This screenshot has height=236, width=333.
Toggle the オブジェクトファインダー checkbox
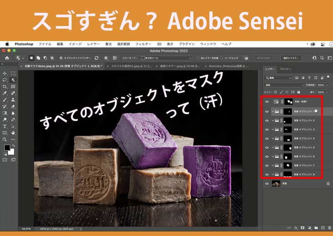60,58
